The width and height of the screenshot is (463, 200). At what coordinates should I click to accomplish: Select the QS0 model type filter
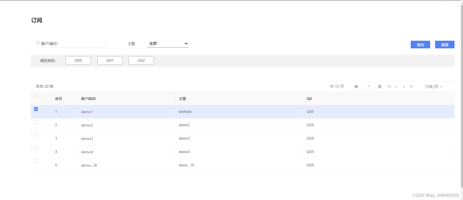pyautogui.click(x=78, y=60)
